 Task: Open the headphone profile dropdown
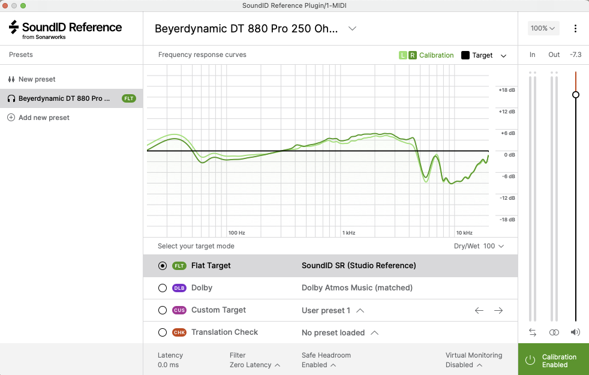point(353,28)
